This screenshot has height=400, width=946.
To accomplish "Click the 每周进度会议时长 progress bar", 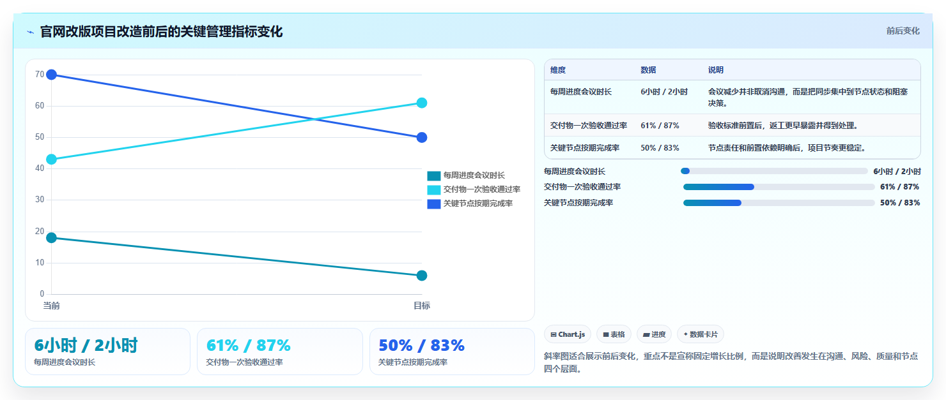I will point(775,171).
